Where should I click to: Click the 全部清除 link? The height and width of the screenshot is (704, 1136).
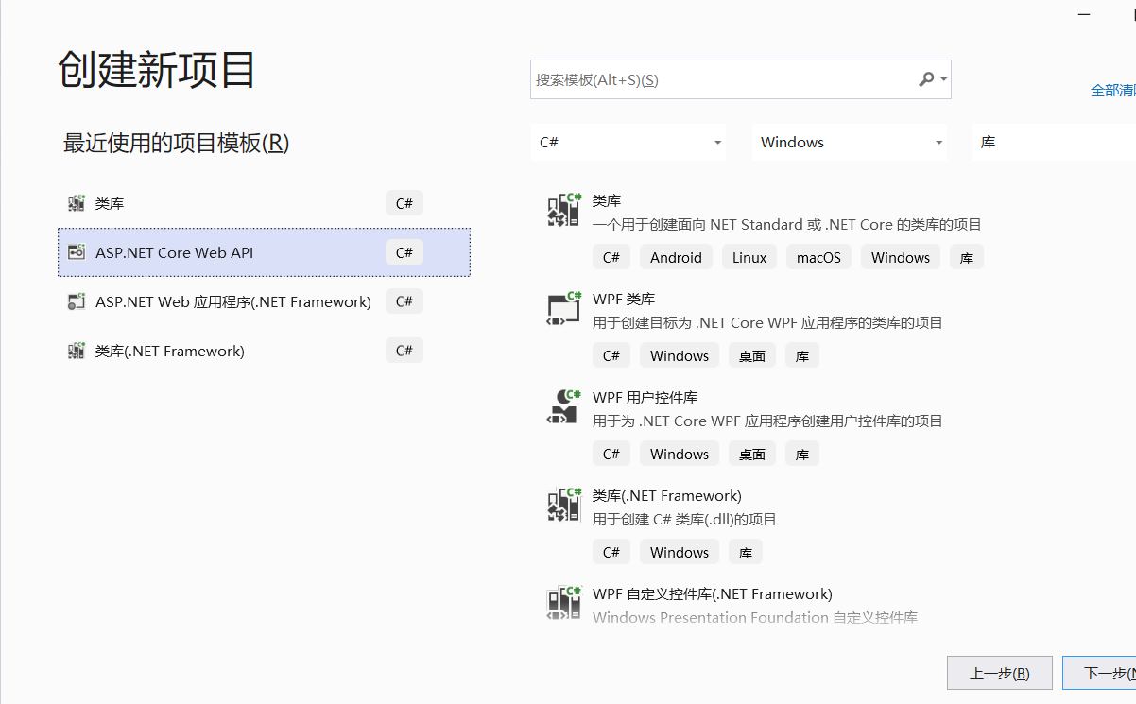point(1113,91)
